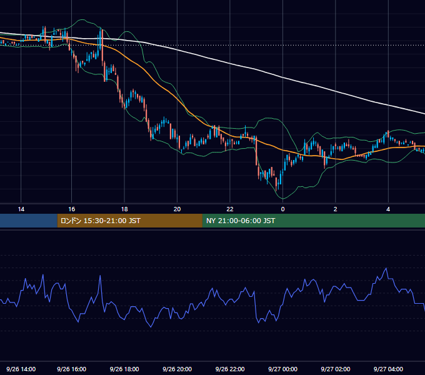
Task: Click the 9/27 02:00 date label
Action: tap(335, 369)
